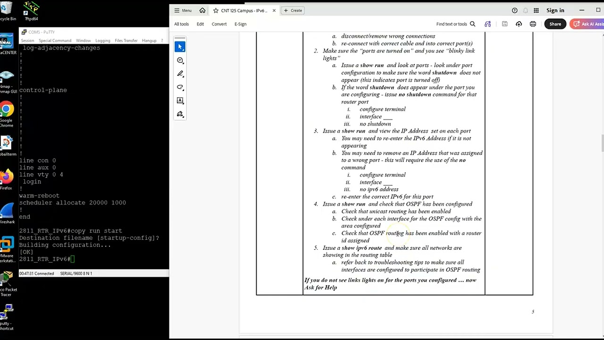Select the Add text box tool

[x=180, y=101]
